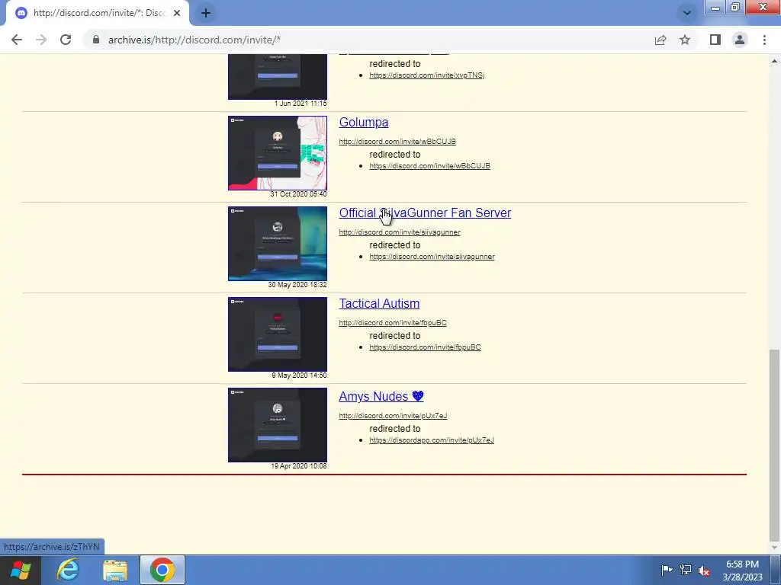Open Official SiIvaGunner Fan Server link
This screenshot has height=585, width=781.
[425, 213]
